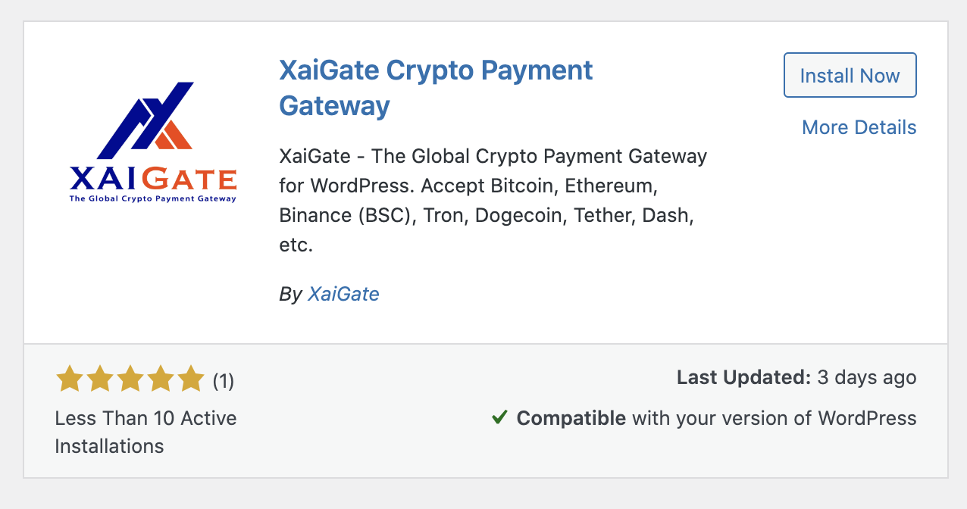This screenshot has height=509, width=967.
Task: Click the rating count in parentheses
Action: pyautogui.click(x=223, y=381)
